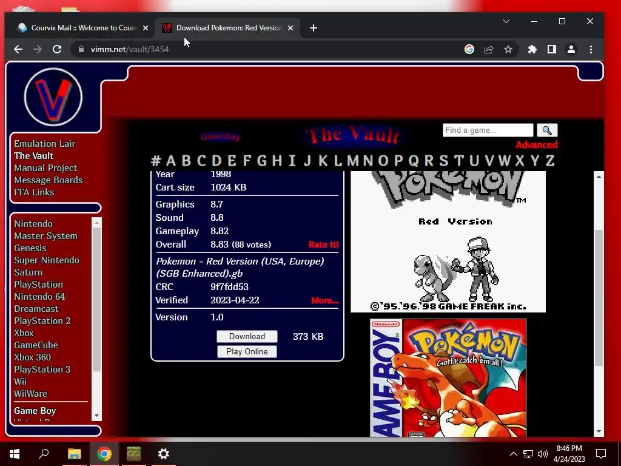Viewport: 621px width, 466px height.
Task: Click letter P in the alphabet index
Action: pos(398,161)
